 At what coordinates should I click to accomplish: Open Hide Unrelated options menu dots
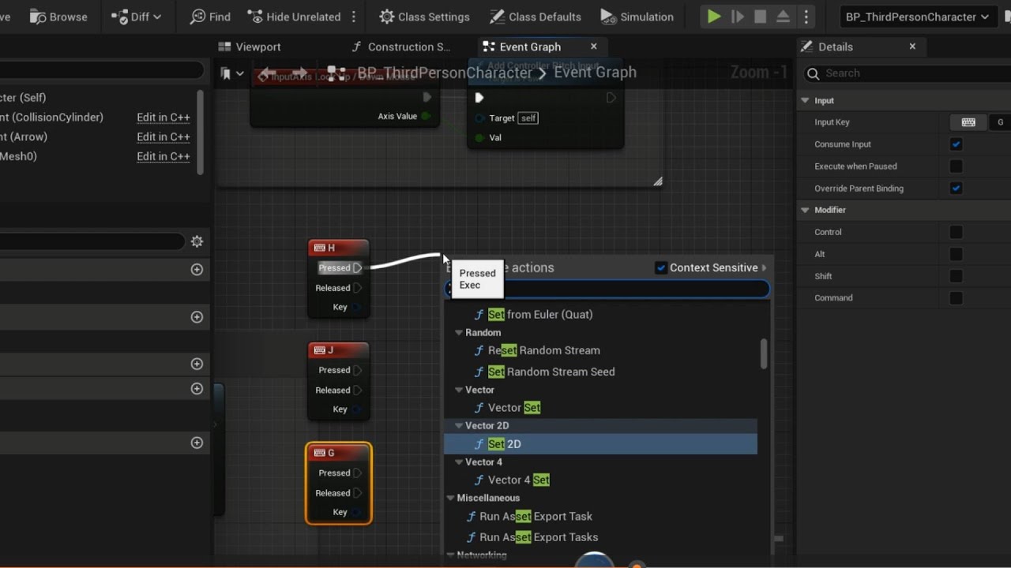click(354, 17)
